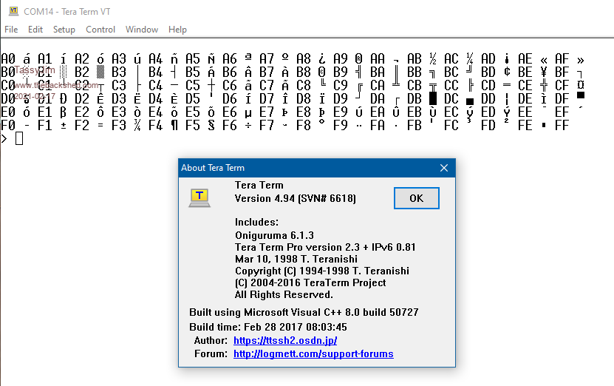Image resolution: width=614 pixels, height=386 pixels.
Task: Open the Setup menu
Action: (x=64, y=30)
